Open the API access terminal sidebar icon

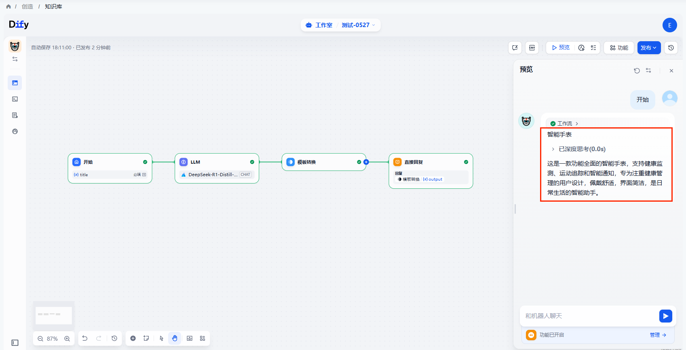[15, 99]
